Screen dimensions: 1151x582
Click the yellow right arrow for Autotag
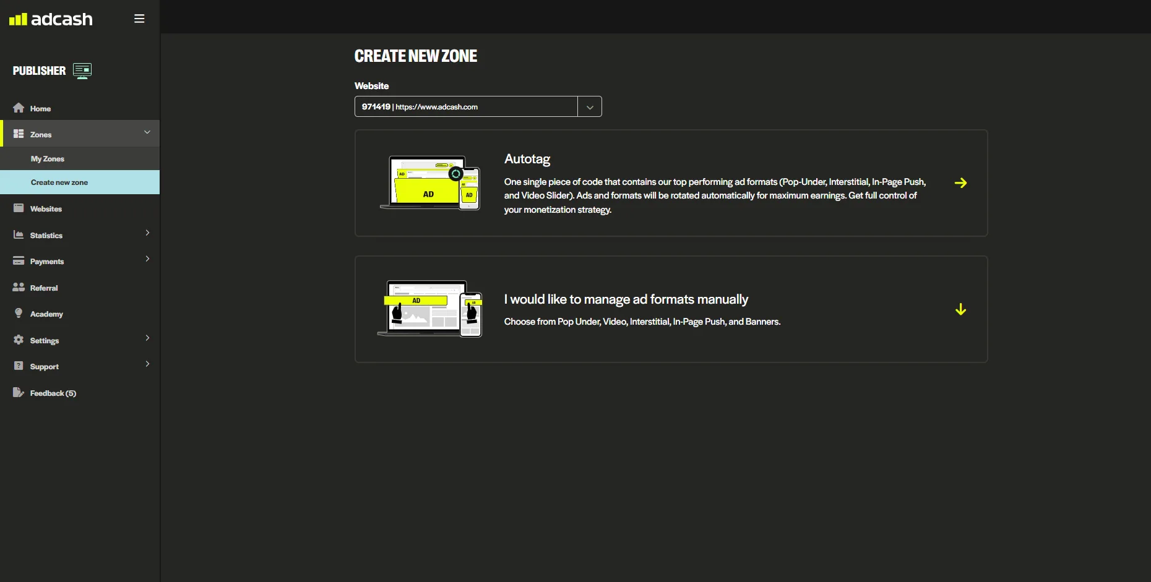tap(960, 183)
